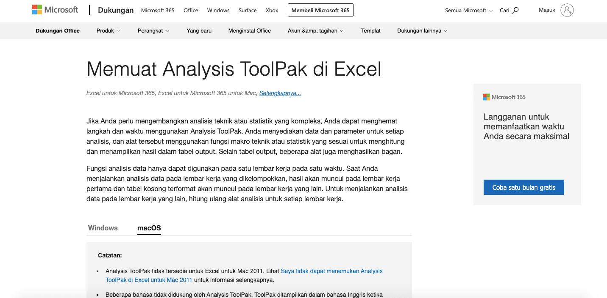Image resolution: width=607 pixels, height=298 pixels.
Task: Click the Memuat Analysis ToolPak di Excel heading
Action: pyautogui.click(x=234, y=69)
